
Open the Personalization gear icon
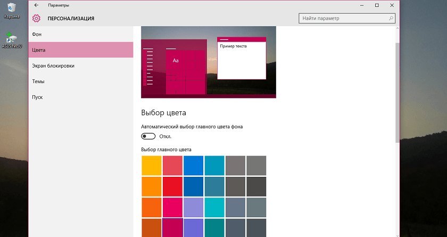tap(36, 19)
